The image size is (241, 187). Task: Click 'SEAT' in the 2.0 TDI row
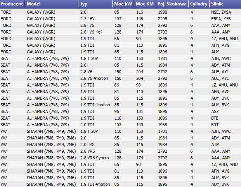point(5,125)
